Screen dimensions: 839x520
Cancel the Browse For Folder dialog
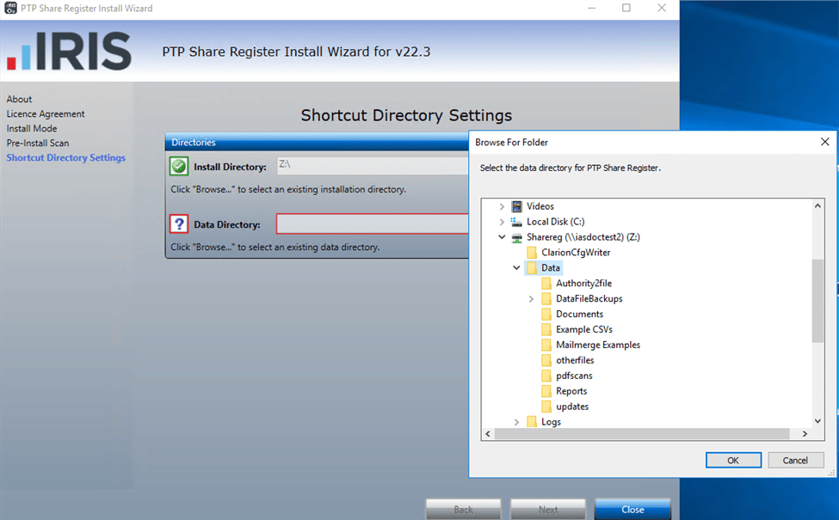(x=795, y=460)
